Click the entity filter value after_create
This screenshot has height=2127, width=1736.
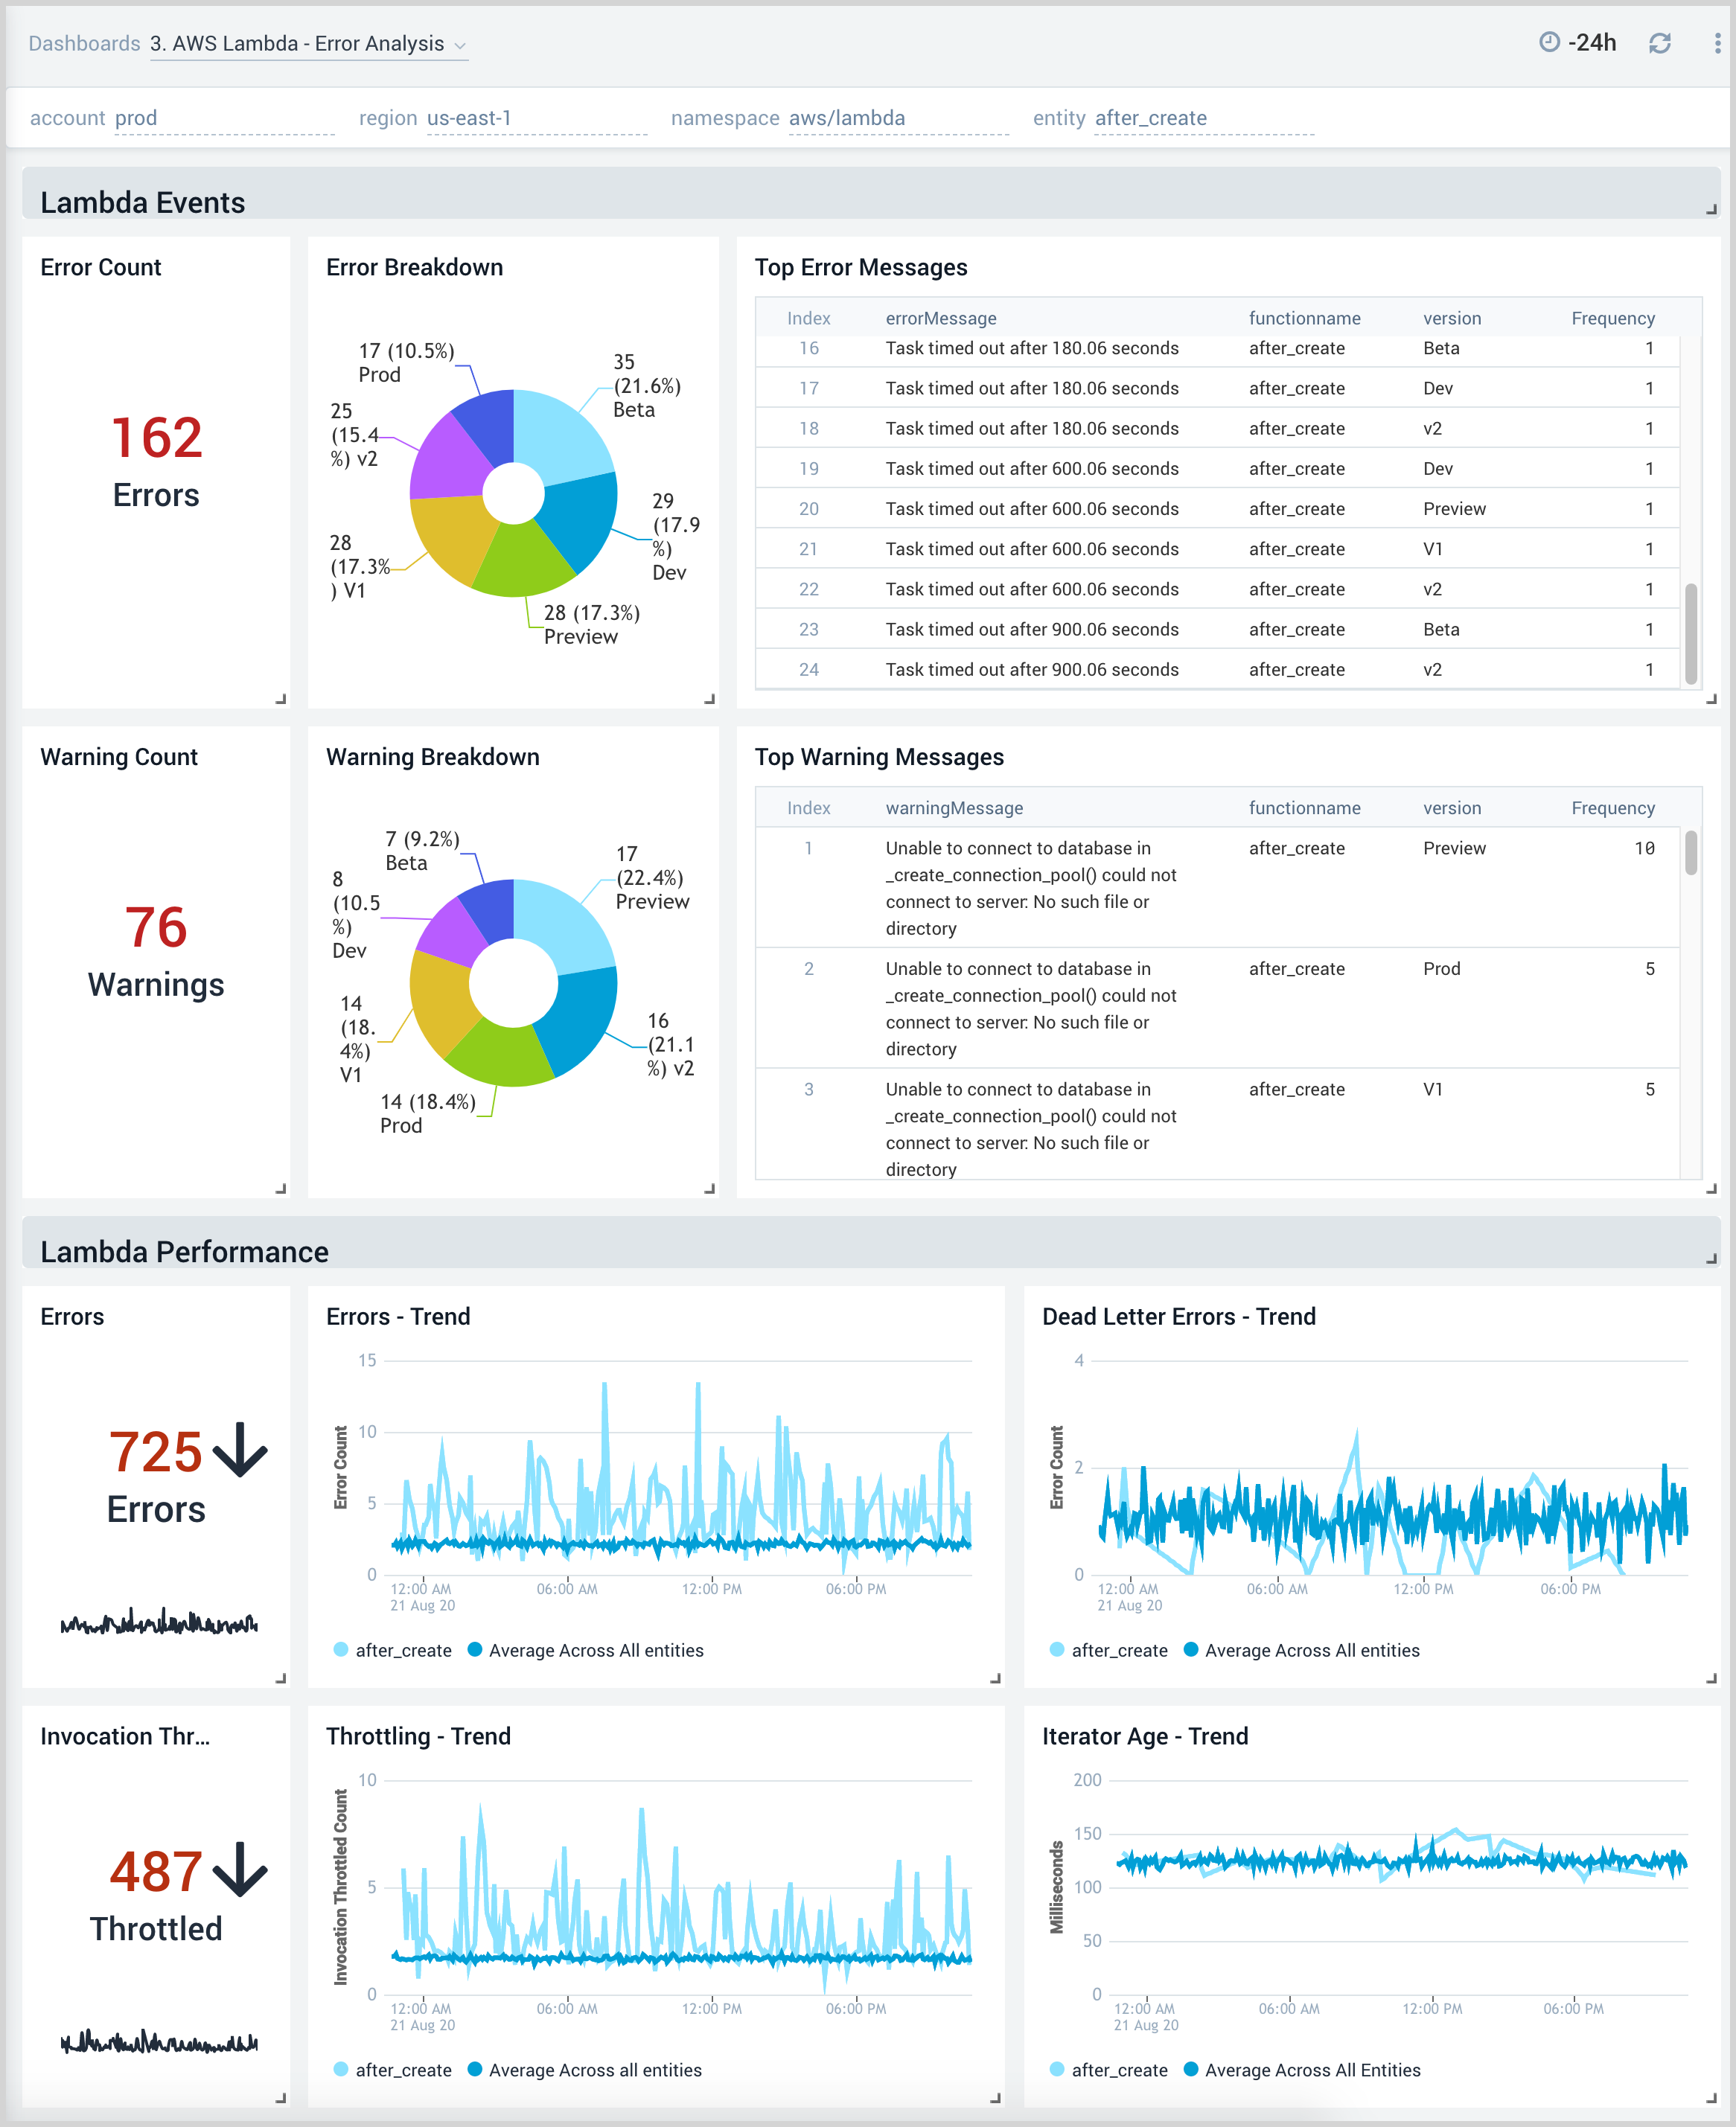(1150, 118)
